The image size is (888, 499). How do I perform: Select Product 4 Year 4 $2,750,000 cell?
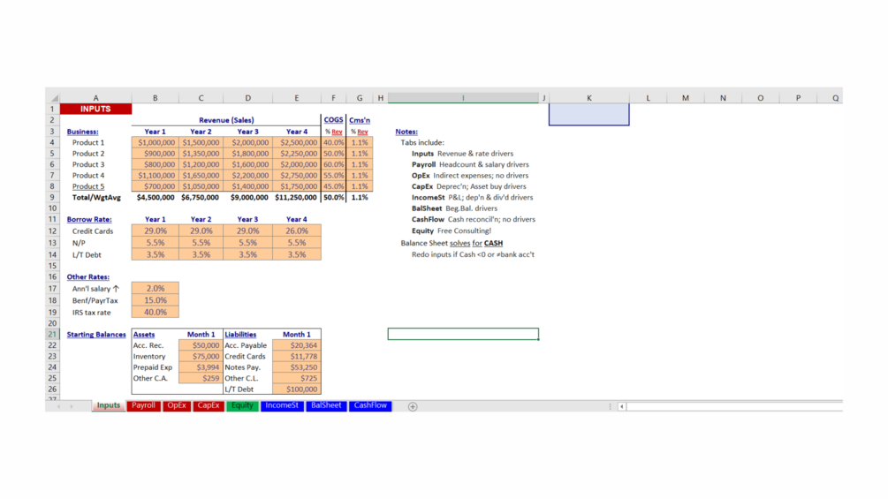point(297,176)
